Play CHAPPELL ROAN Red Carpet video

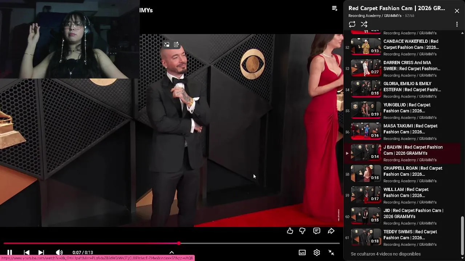click(402, 174)
